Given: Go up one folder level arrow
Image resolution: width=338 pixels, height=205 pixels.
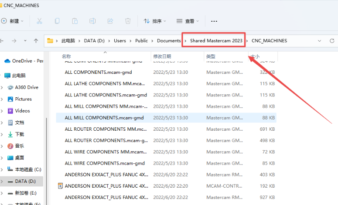Looking at the screenshot, I should point(36,41).
